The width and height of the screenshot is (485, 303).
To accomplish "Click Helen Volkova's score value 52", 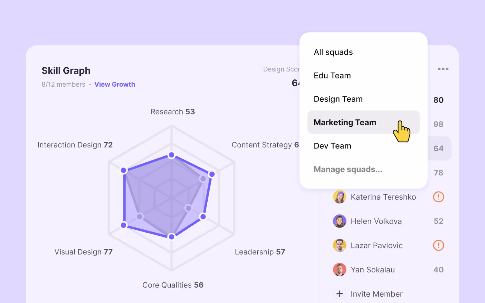I will tap(438, 221).
